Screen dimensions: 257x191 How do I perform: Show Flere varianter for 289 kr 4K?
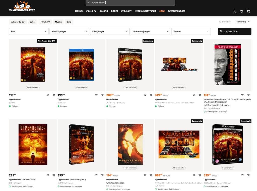[130, 88]
